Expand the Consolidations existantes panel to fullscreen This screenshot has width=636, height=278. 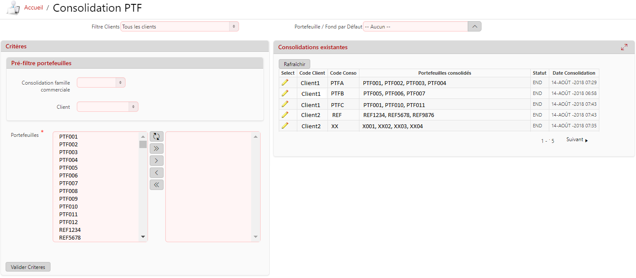click(x=624, y=47)
